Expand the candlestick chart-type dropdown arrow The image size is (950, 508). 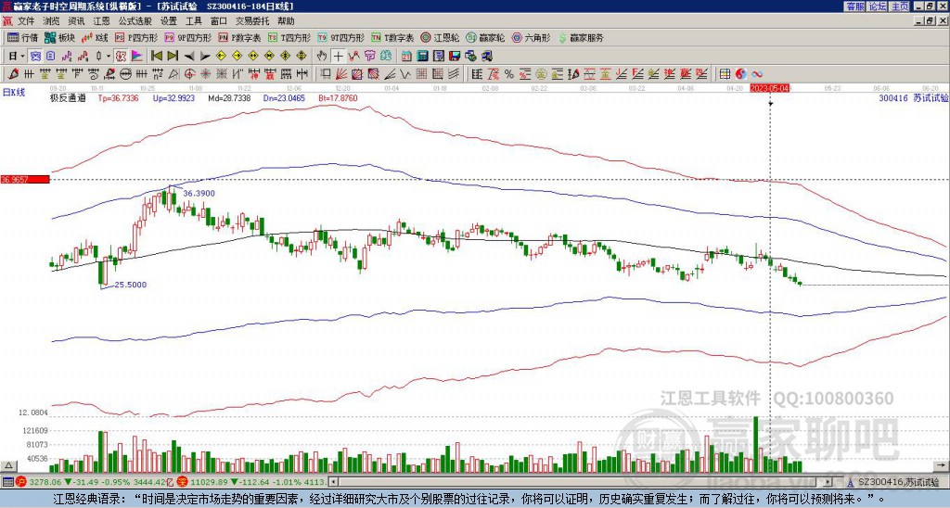(109, 57)
